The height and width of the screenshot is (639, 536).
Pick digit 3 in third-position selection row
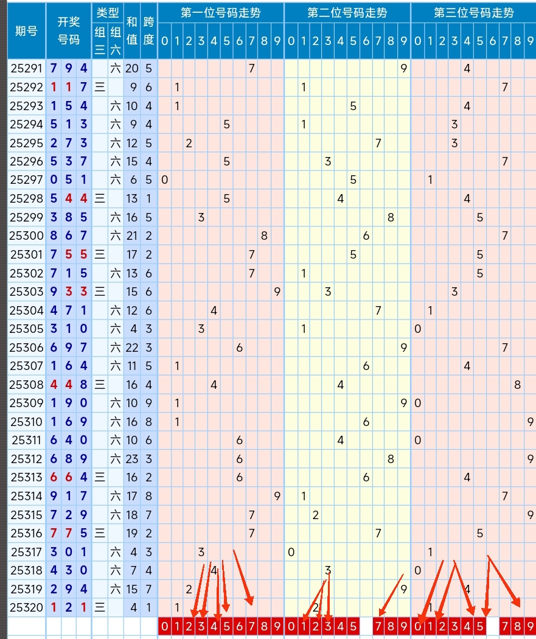[454, 626]
